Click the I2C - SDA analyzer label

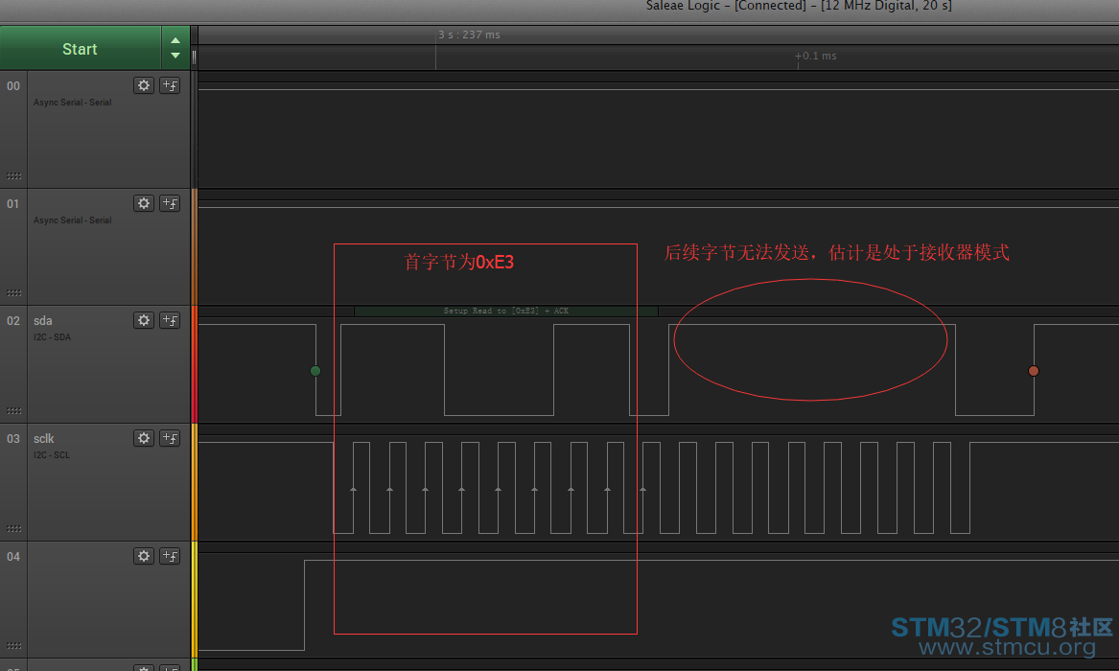pyautogui.click(x=52, y=337)
